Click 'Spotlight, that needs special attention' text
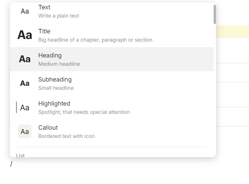 coord(84,112)
